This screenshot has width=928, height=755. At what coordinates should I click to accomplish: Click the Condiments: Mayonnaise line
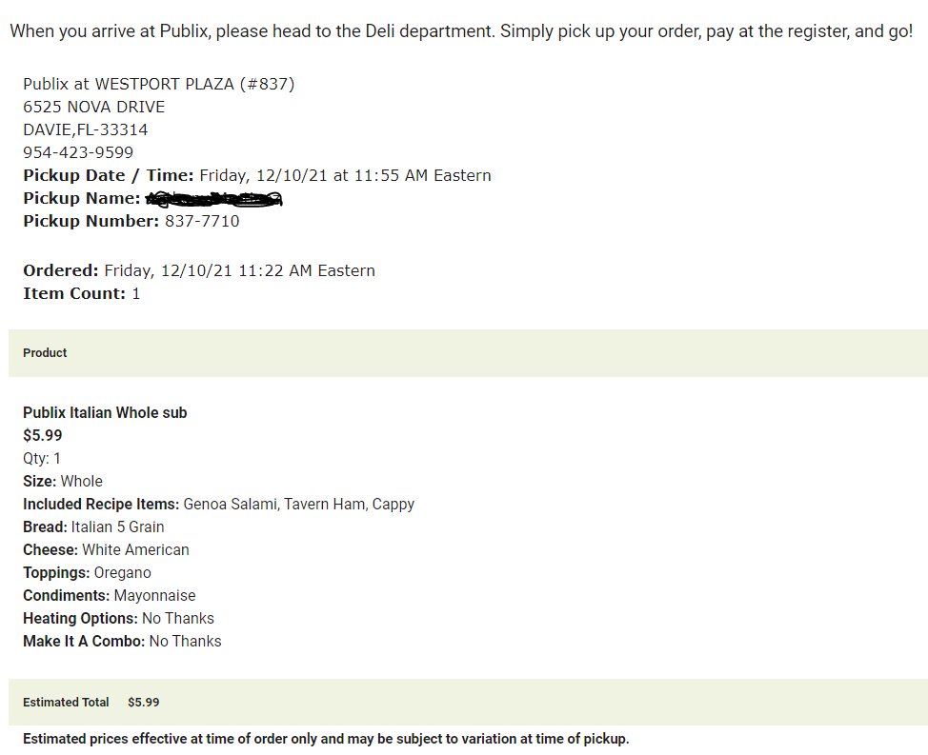coord(110,596)
